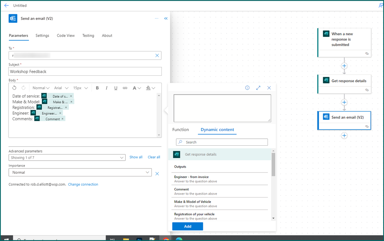
Task: Switch to the Code View tab
Action: pyautogui.click(x=66, y=35)
